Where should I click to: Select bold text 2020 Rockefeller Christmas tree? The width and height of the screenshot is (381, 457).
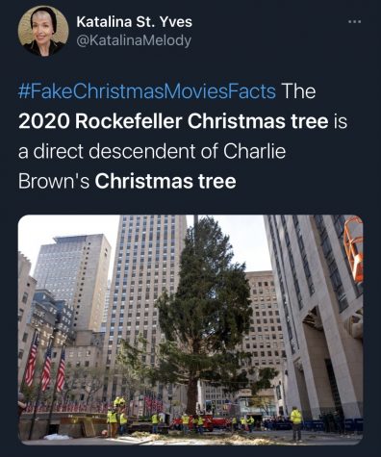pos(173,121)
